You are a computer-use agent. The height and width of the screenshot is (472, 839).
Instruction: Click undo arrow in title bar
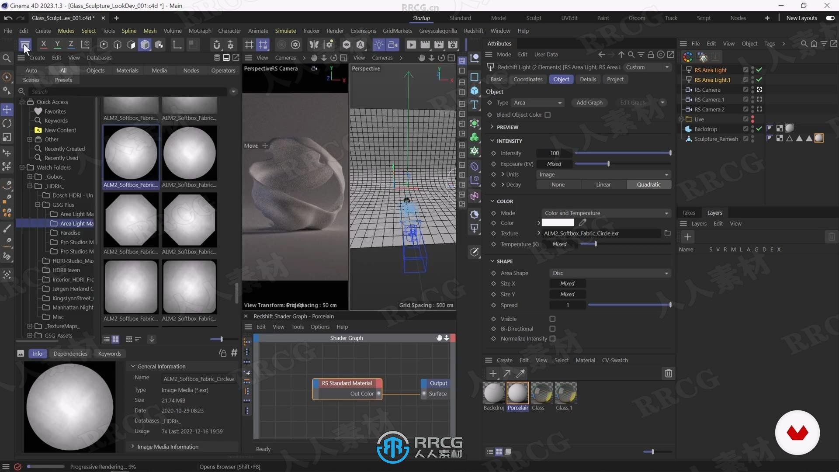(8, 18)
